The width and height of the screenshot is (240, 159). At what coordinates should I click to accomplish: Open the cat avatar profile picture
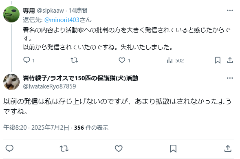point(11,82)
